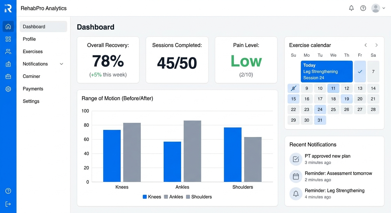The height and width of the screenshot is (213, 391).
Task: Click the Exercise calendar heading
Action: tap(310, 45)
